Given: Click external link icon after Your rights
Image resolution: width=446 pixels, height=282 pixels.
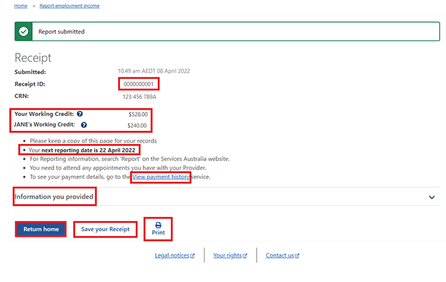Looking at the screenshot, I should click(246, 256).
